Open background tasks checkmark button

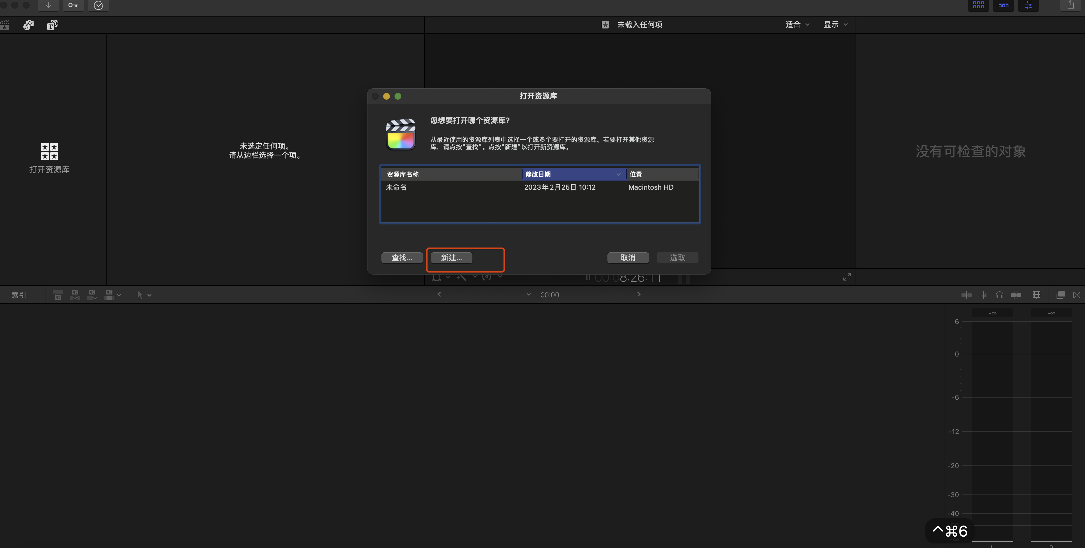[x=98, y=5]
